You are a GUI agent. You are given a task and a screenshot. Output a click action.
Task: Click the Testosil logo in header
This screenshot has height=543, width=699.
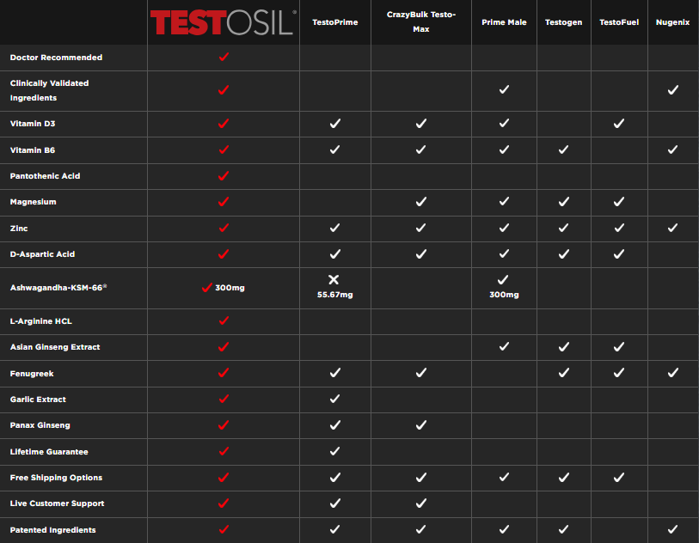(x=223, y=22)
